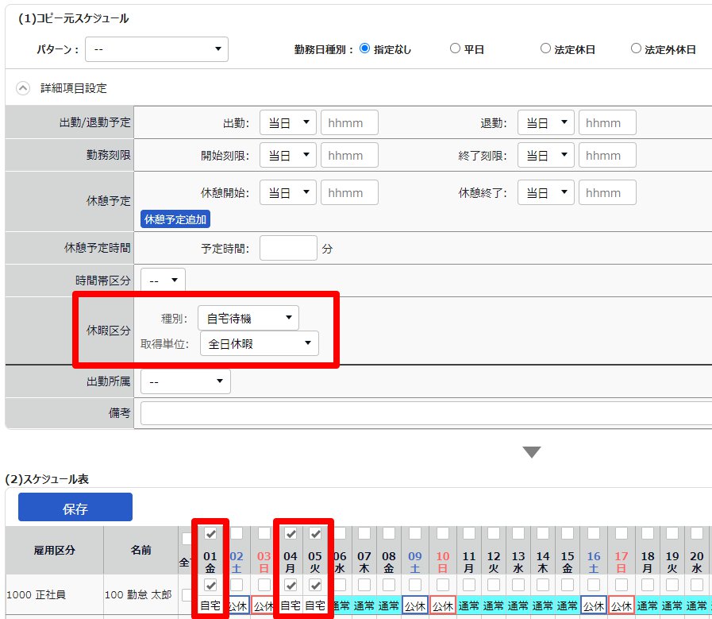Open 出勤所属 dropdown
This screenshot has width=712, height=619.
186,381
